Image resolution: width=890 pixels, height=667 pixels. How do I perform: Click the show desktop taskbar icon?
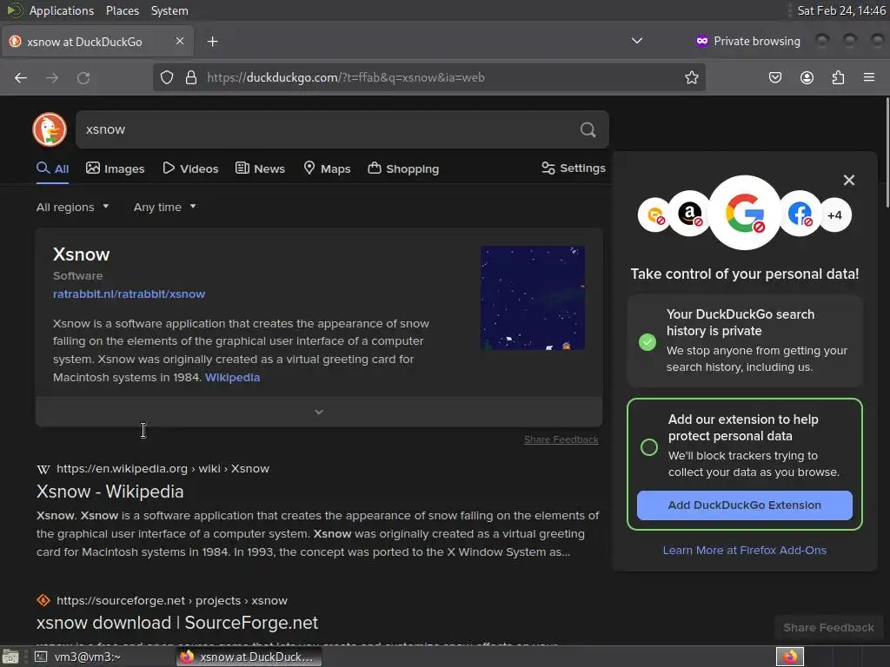coord(10,657)
